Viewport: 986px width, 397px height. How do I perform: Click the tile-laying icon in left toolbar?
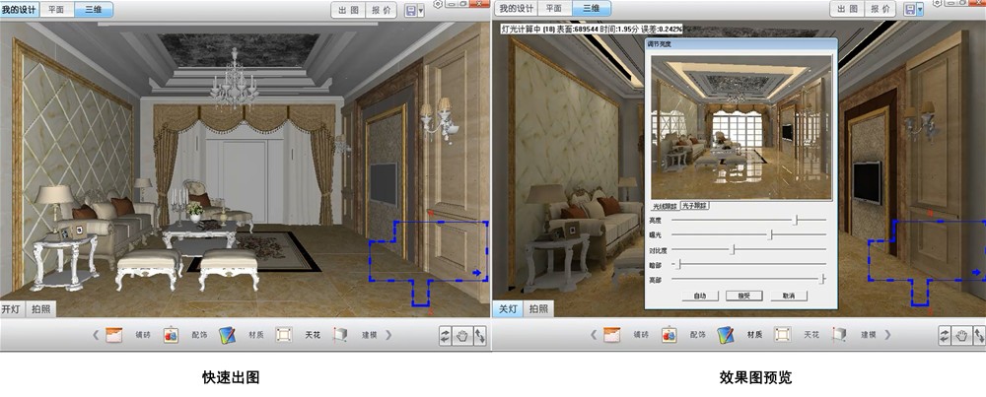(113, 334)
